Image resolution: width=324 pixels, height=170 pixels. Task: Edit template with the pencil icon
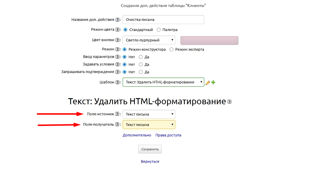click(208, 82)
